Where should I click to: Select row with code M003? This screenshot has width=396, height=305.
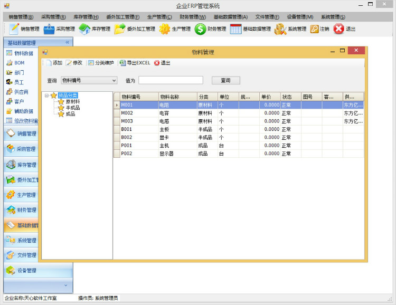click(x=239, y=121)
